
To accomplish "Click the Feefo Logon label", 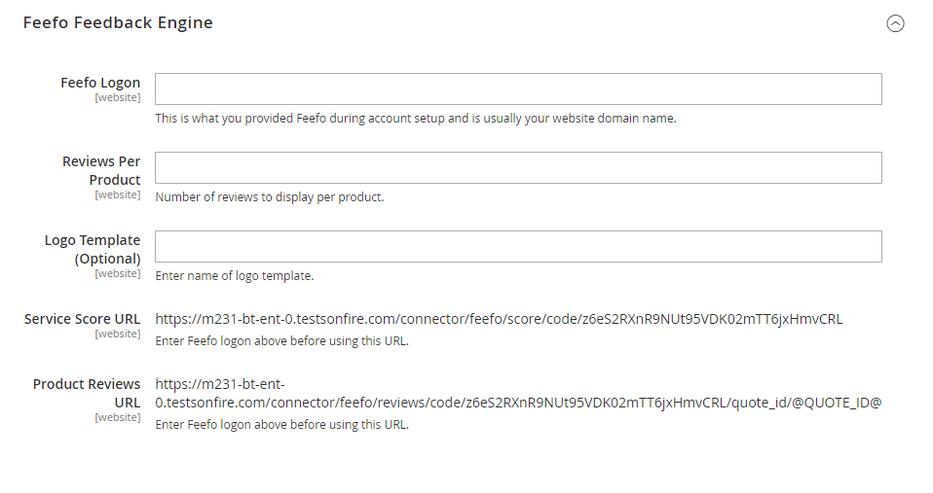I will point(100,83).
